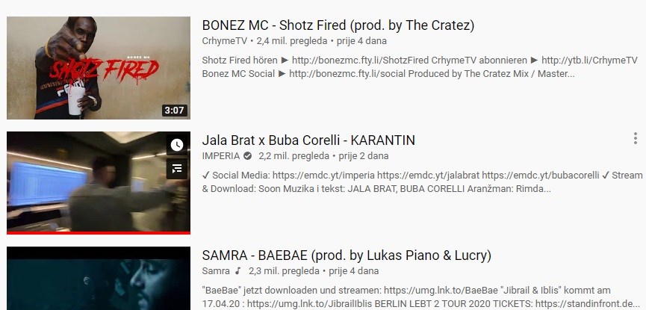The width and height of the screenshot is (646, 310).
Task: Click the Add to Queue icon on the KARANTIN thumbnail
Action: click(177, 169)
